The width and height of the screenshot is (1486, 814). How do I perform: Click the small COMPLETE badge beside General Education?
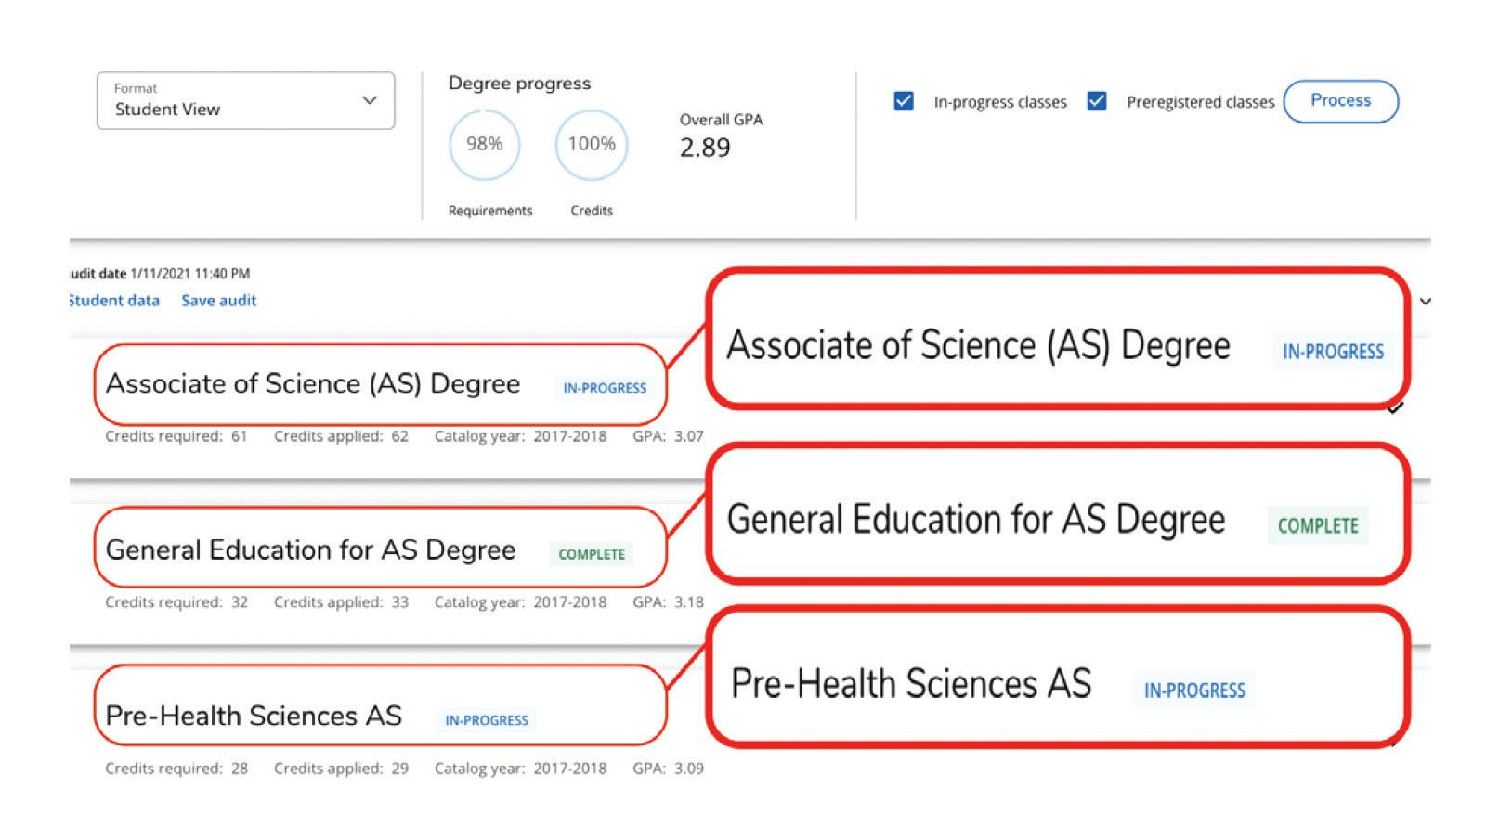tap(592, 554)
